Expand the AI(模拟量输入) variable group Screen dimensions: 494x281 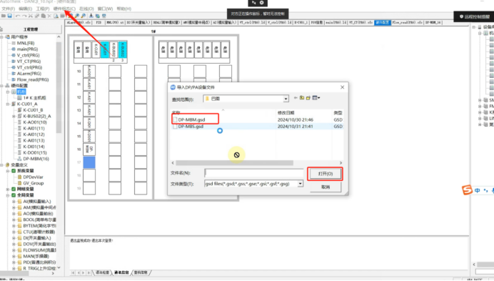(14, 202)
